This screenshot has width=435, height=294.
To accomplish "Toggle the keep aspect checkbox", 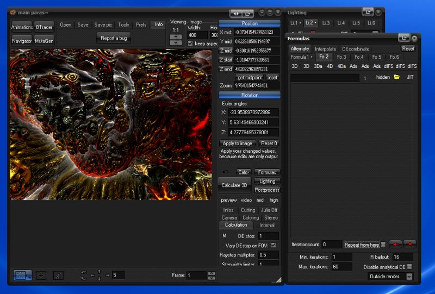I will click(190, 43).
